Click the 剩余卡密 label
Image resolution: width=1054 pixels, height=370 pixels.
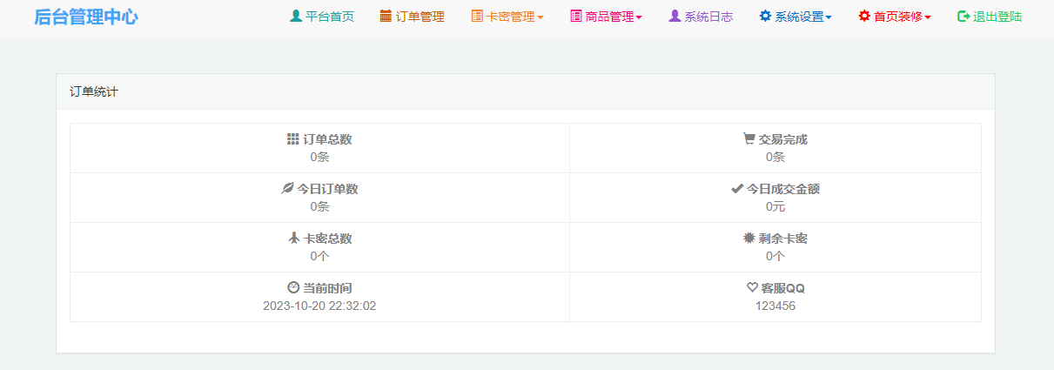783,239
